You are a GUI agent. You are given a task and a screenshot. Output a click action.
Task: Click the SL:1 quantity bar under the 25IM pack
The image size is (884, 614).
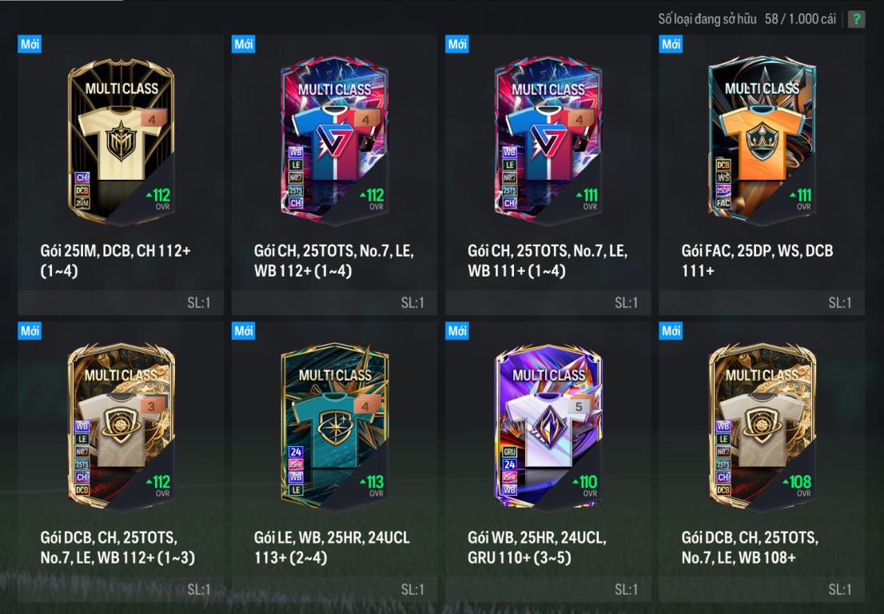click(121, 303)
